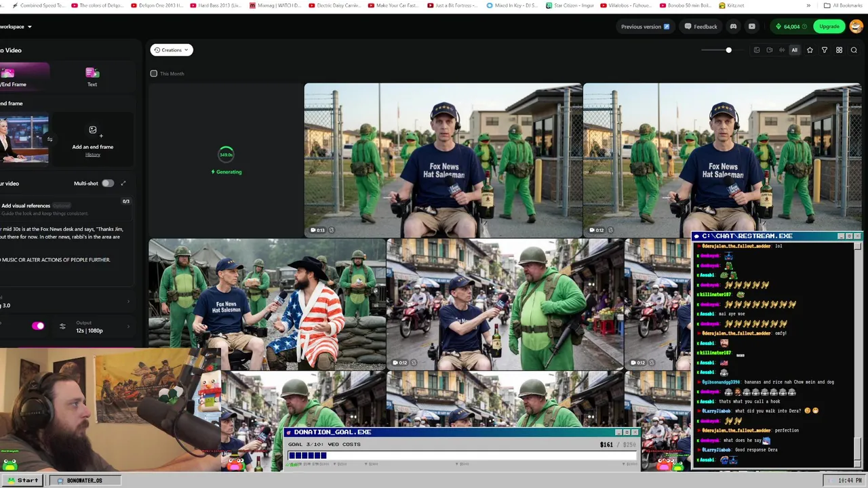The width and height of the screenshot is (868, 488).
Task: Open the news anchor start frame thumbnail
Action: (24, 139)
